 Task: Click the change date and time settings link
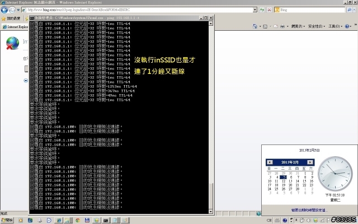[x=309, y=210]
